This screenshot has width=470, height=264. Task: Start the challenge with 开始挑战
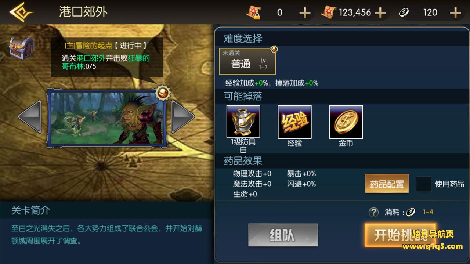click(x=400, y=235)
